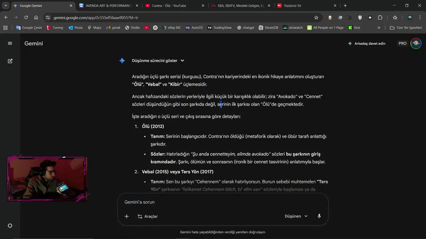Image resolution: width=426 pixels, height=239 pixels.
Task: Click the Gemini logo text
Action: [34, 43]
